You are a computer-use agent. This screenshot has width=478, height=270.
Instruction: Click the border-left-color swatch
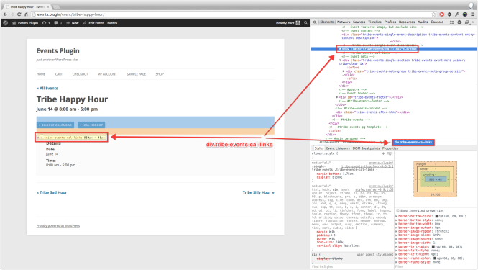click(433, 246)
